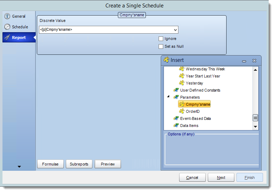Select Event-Based Data node
274x192 pixels.
coord(195,118)
